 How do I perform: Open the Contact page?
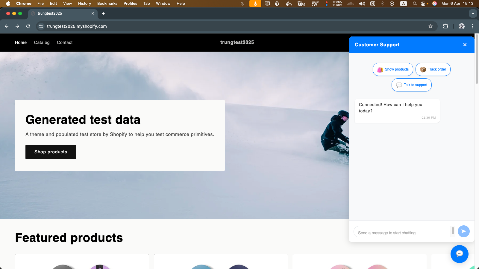click(65, 42)
